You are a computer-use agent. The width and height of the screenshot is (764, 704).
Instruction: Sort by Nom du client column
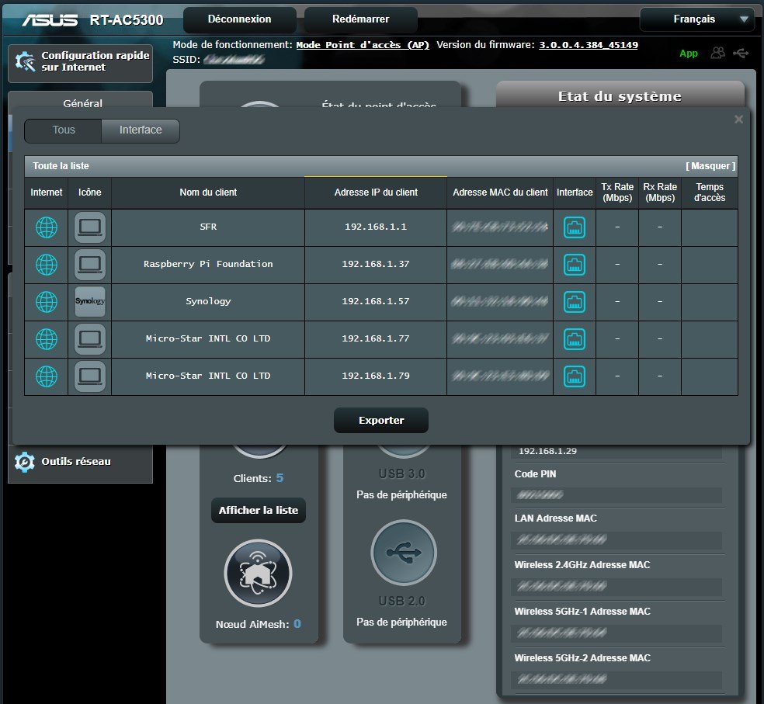click(x=208, y=192)
